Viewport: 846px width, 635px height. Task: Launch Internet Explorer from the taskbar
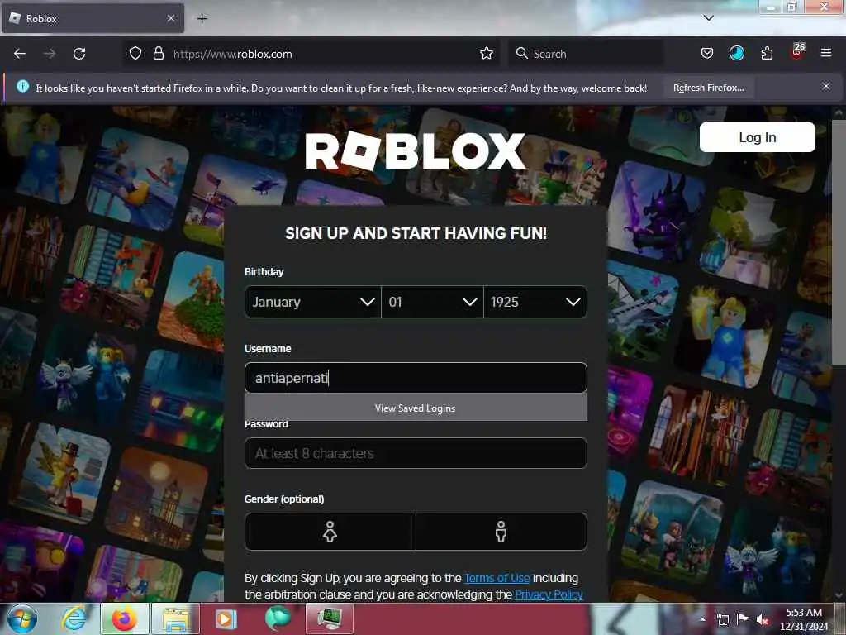click(74, 618)
